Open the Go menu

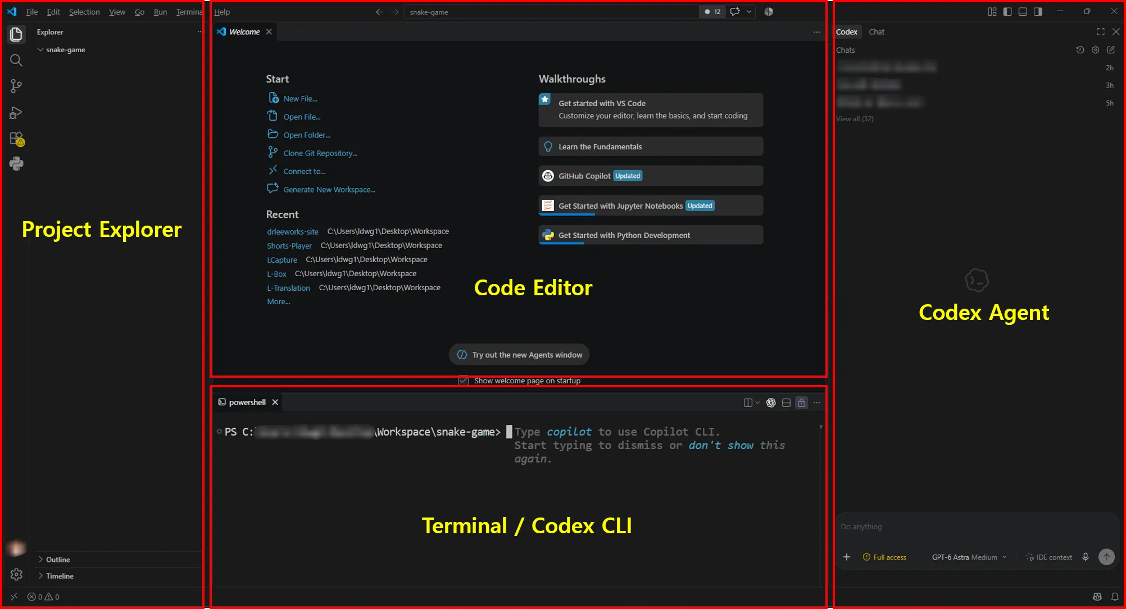(x=139, y=12)
